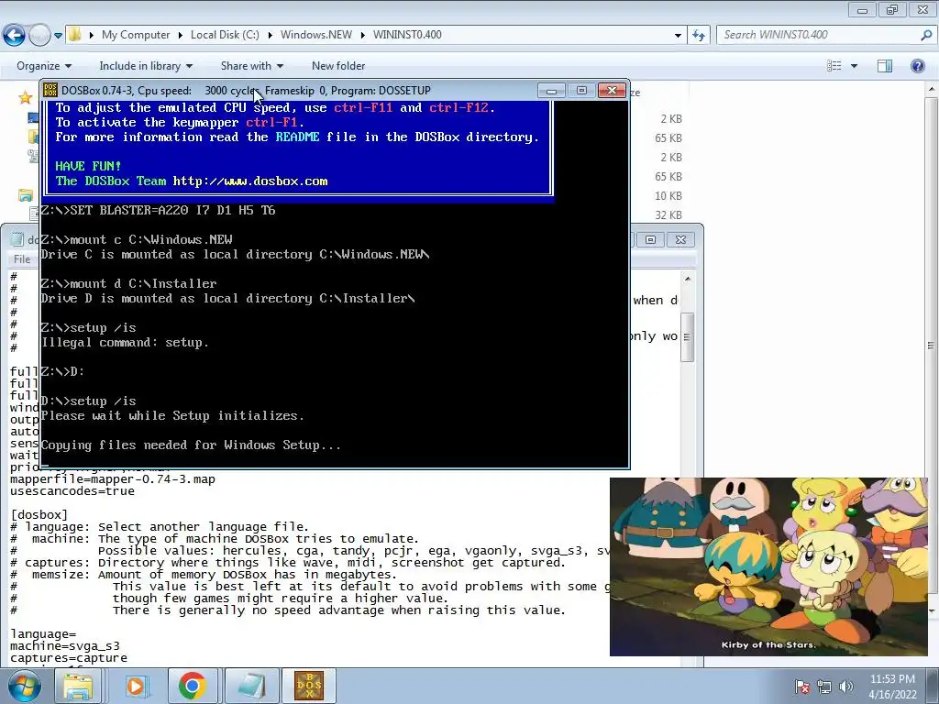The image size is (939, 704).
Task: Click the DOSBox title bar icon
Action: pos(50,91)
